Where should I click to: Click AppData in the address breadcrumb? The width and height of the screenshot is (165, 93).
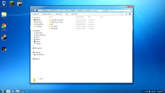(73, 10)
